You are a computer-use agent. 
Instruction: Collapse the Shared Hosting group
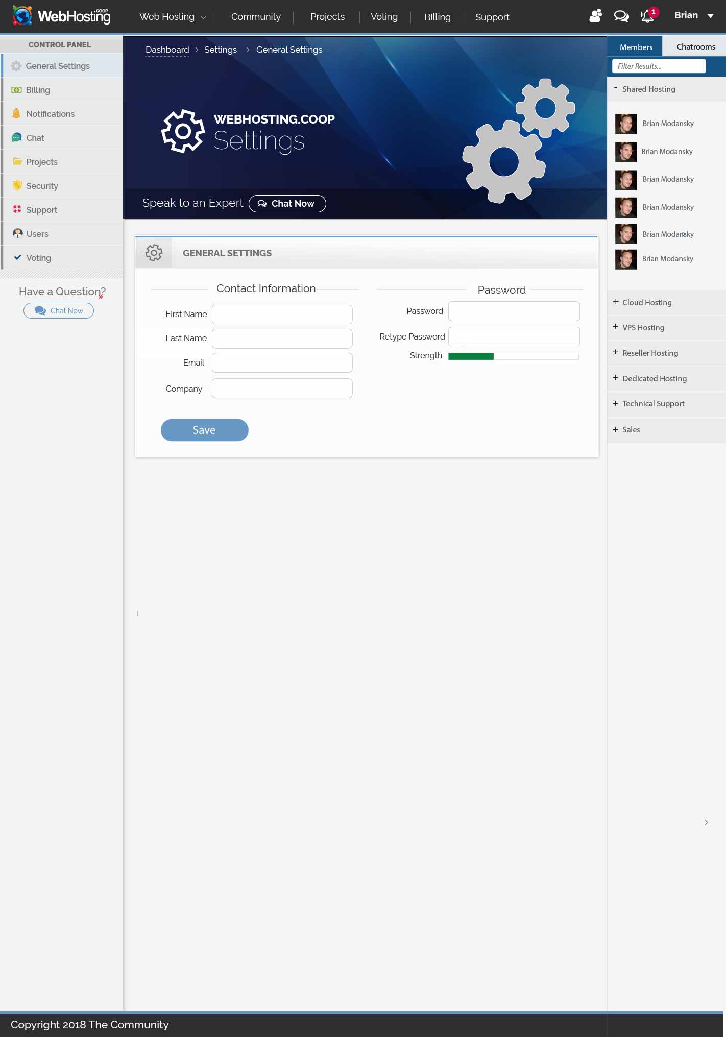click(x=666, y=89)
